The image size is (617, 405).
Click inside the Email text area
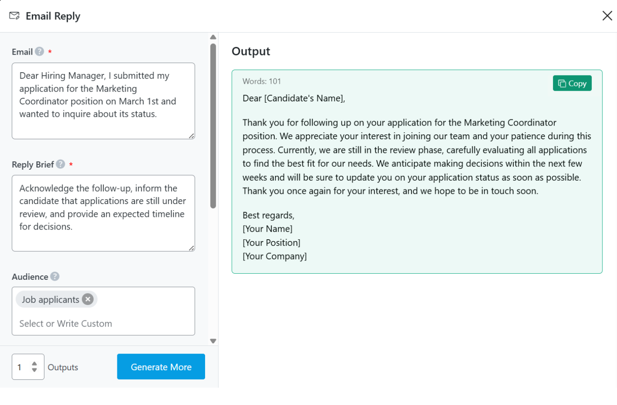pos(103,101)
